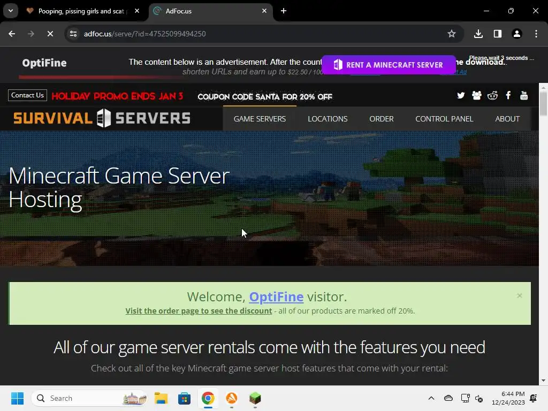
Task: Open the Survival Servers Facebook icon
Action: click(x=508, y=95)
